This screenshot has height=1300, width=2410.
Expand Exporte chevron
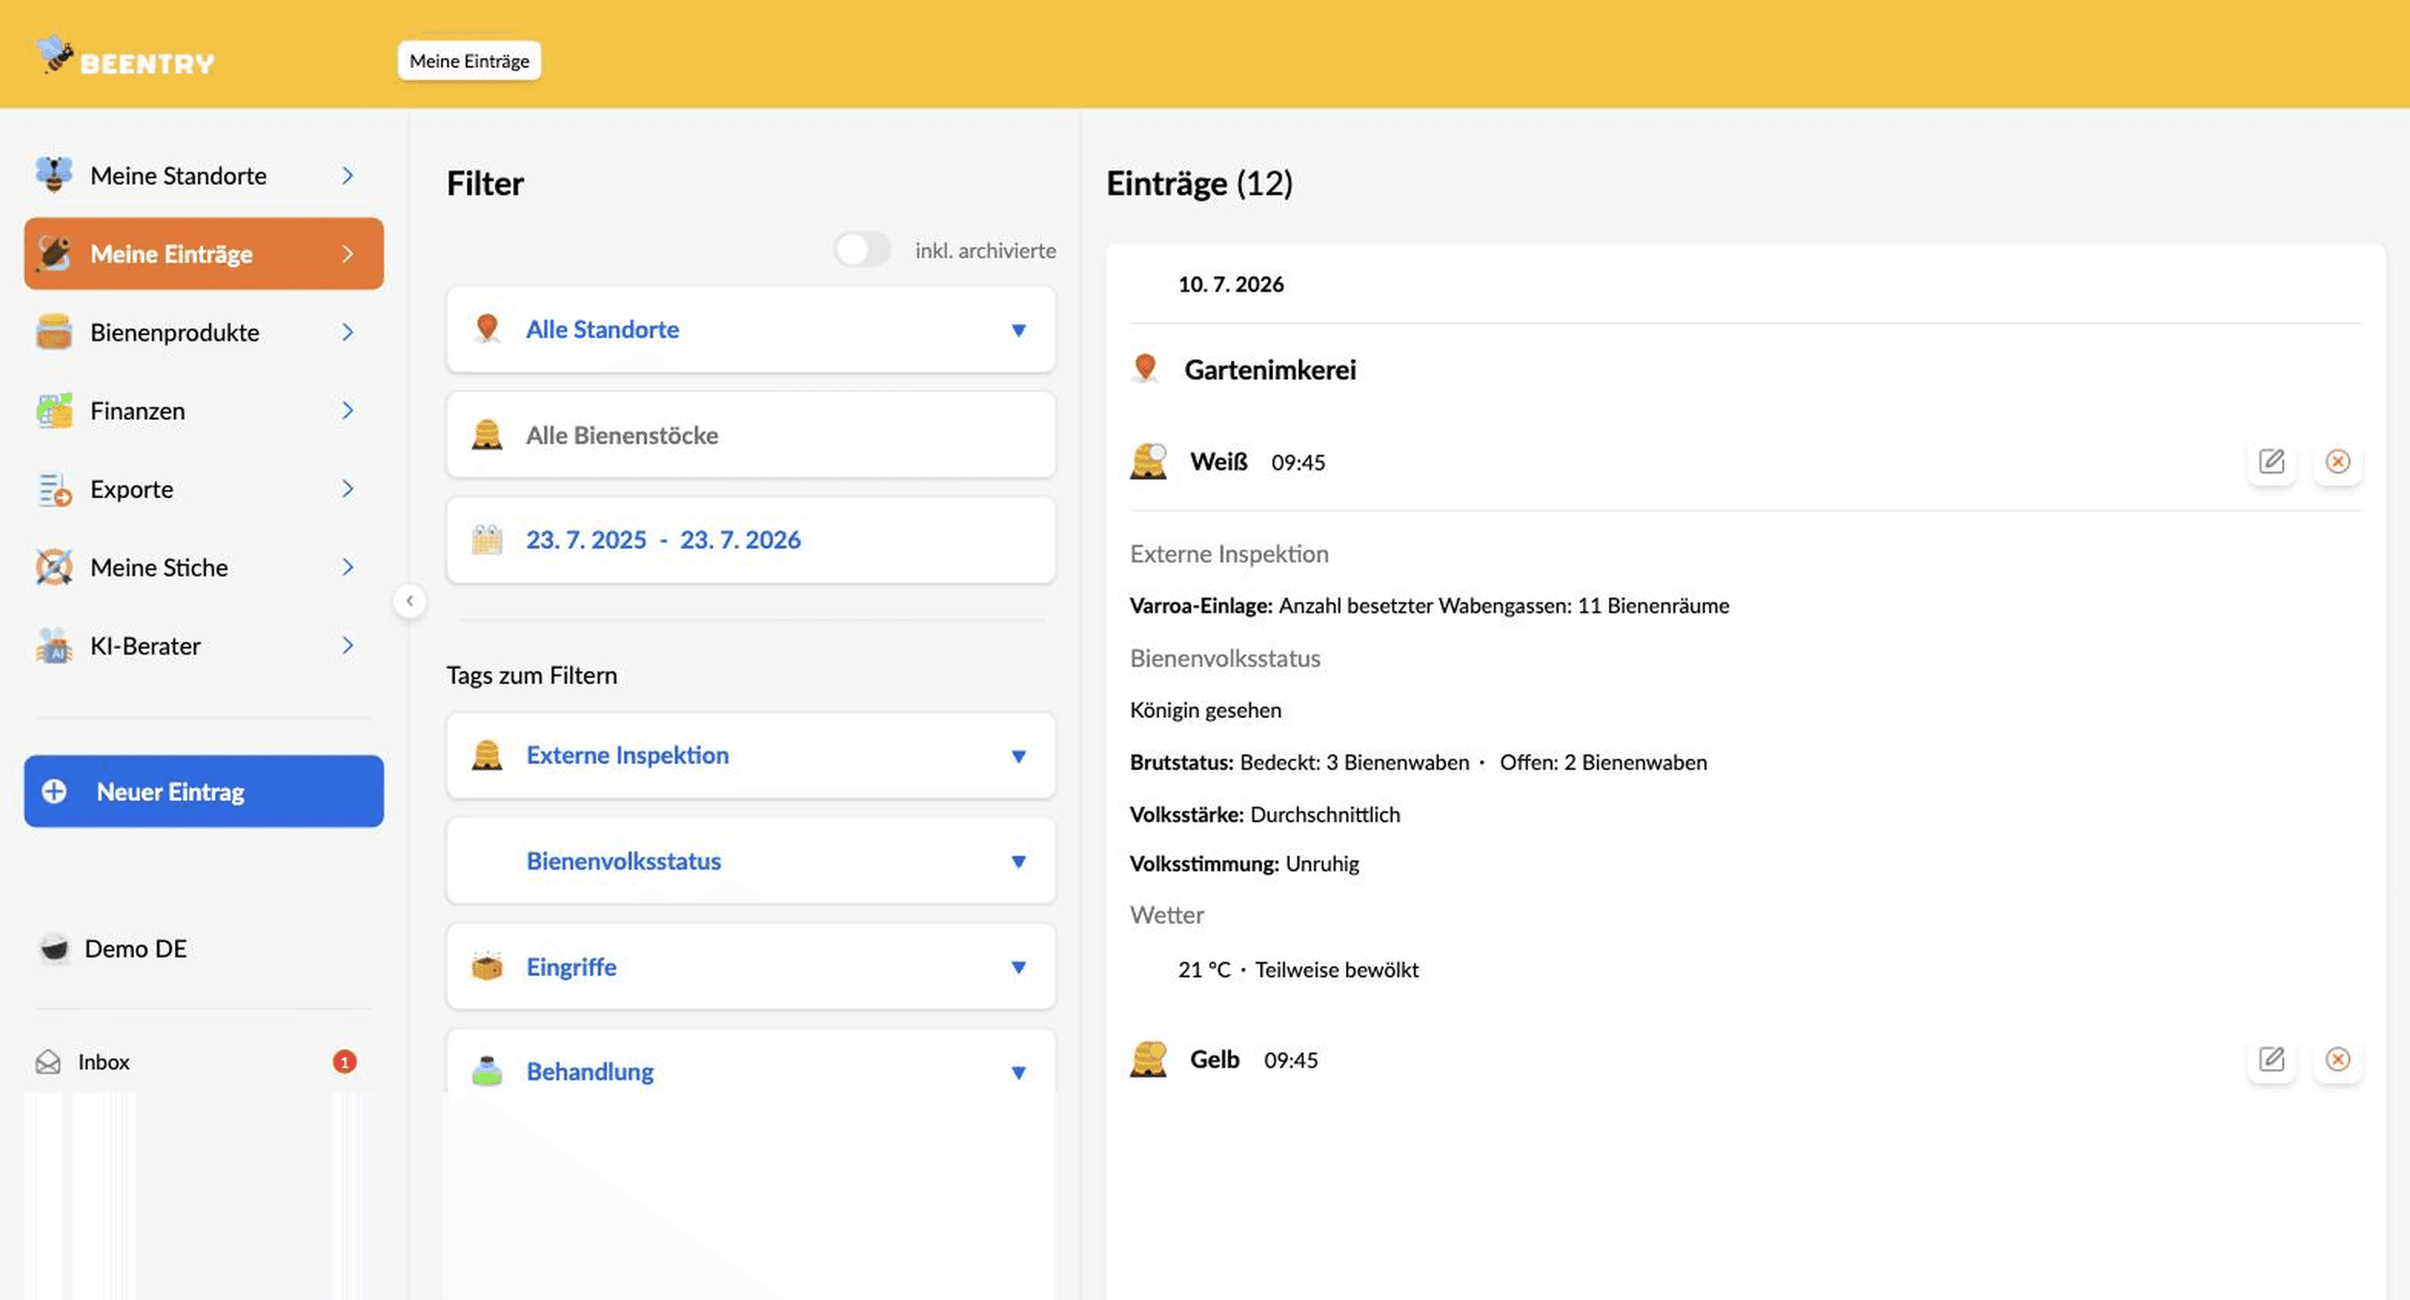(x=347, y=489)
